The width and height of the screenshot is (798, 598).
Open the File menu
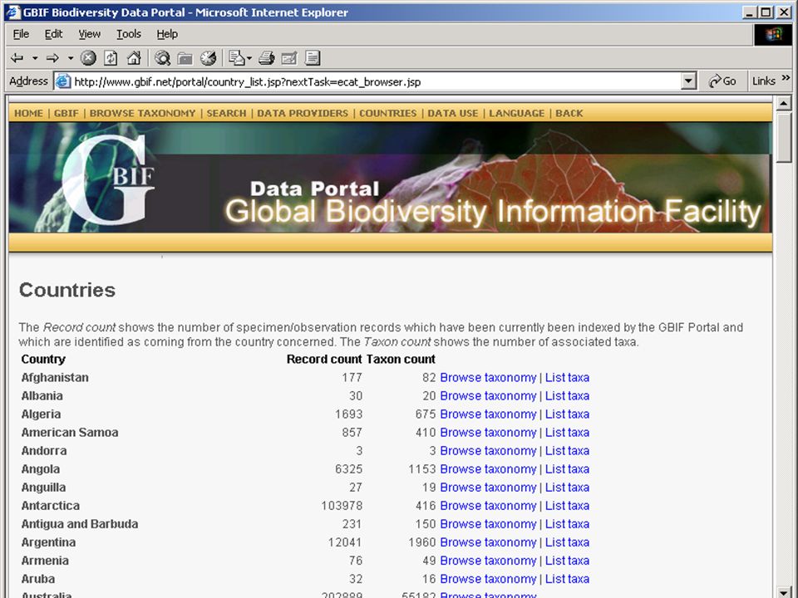[x=21, y=34]
